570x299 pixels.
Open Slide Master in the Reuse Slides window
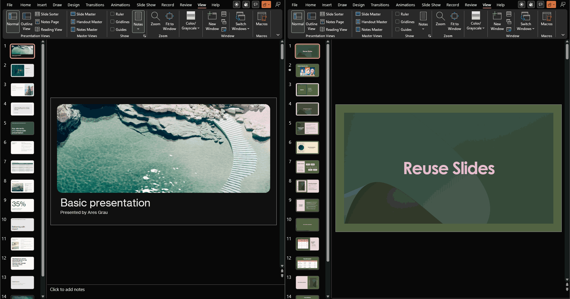tap(368, 14)
